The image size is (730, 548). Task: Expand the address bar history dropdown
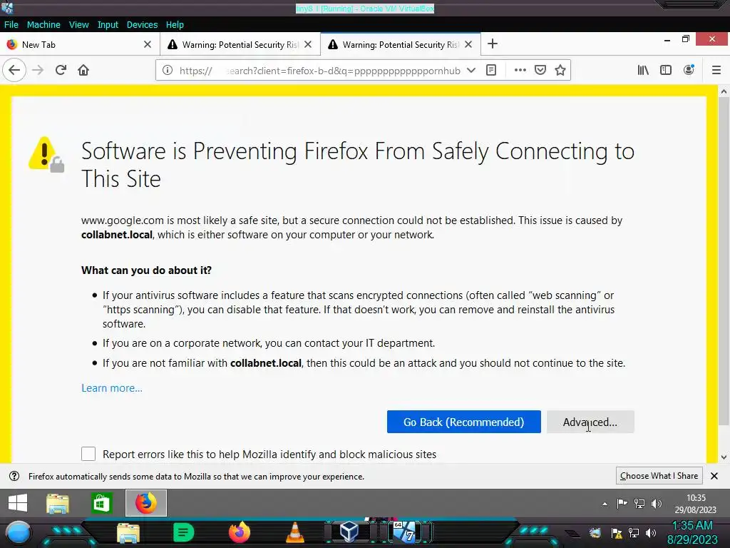coord(471,71)
